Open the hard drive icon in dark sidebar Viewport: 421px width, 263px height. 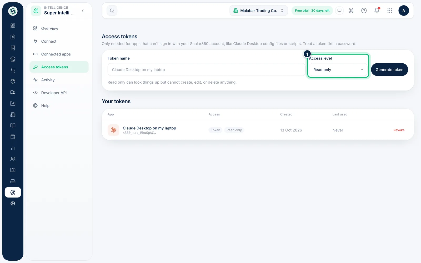[x=13, y=181]
